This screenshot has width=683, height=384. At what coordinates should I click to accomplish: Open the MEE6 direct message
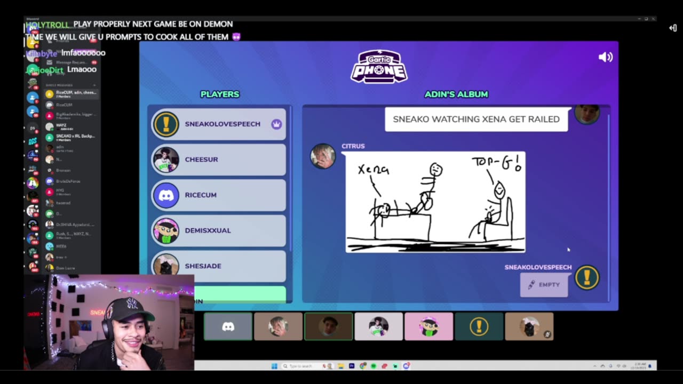click(x=72, y=246)
